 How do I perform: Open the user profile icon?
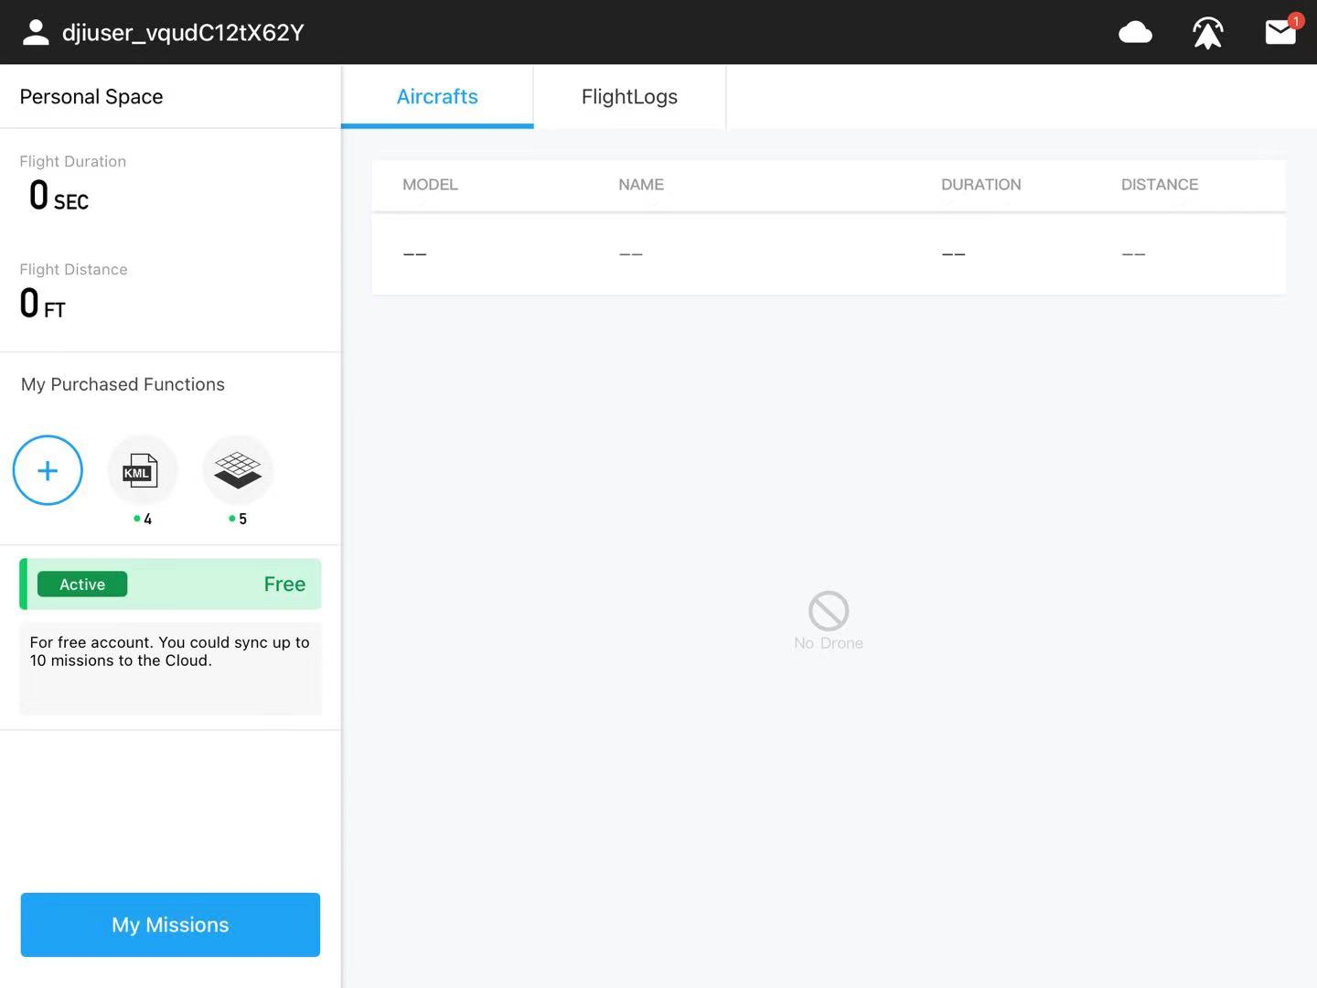[x=36, y=33]
